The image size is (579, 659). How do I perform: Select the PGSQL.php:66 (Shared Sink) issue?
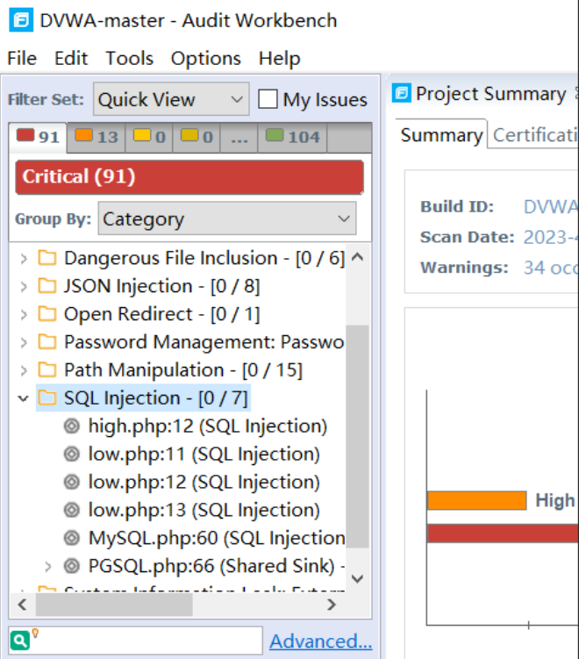pos(217,566)
